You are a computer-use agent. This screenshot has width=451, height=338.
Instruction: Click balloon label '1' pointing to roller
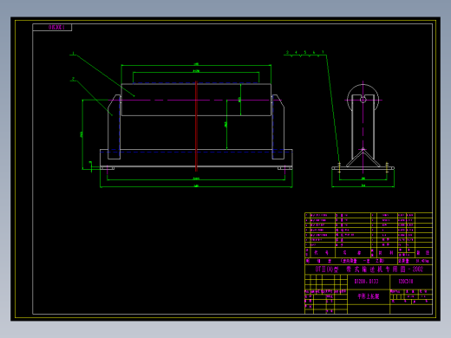pyautogui.click(x=74, y=54)
